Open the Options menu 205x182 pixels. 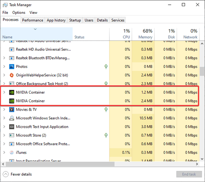coord(19,12)
